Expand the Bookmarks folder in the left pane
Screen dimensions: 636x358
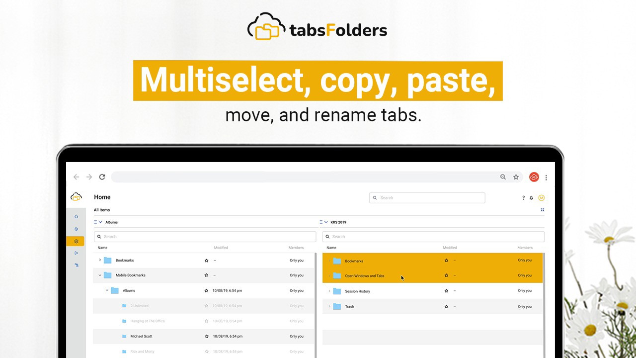click(x=100, y=260)
